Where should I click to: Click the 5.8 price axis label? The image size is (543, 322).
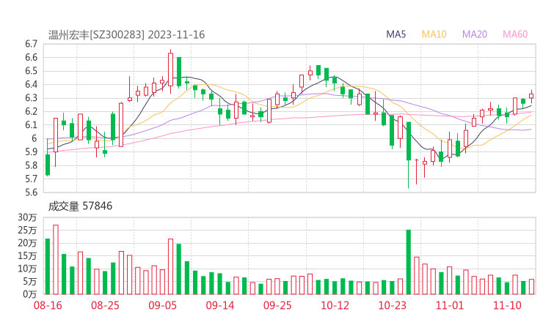pos(31,165)
